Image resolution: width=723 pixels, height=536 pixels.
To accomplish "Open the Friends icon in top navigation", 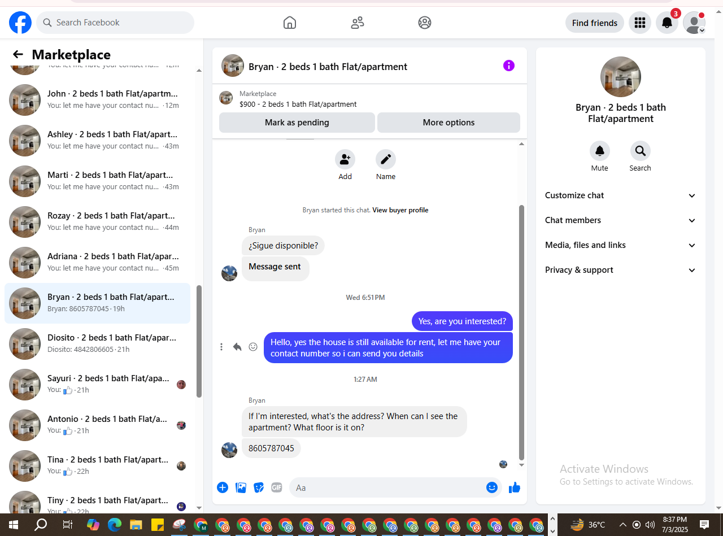I will [x=358, y=23].
